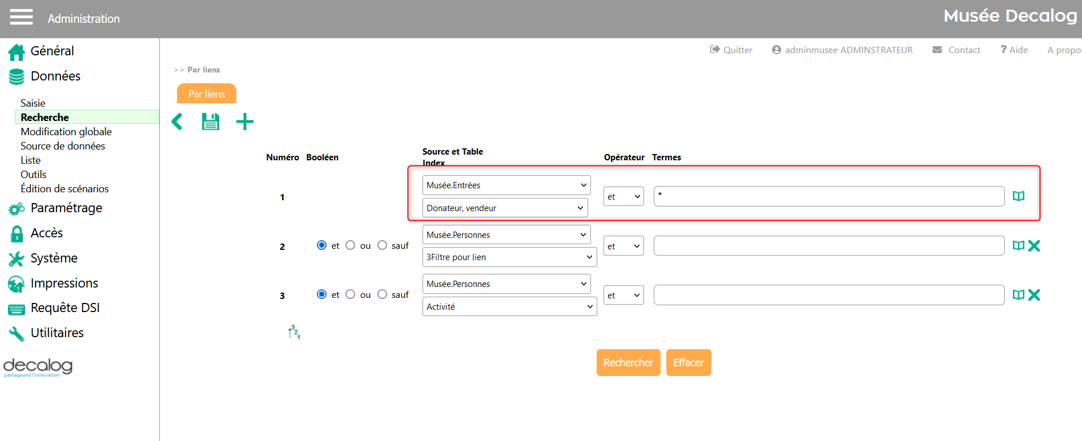Open the Paramétrage menu in sidebar
The height and width of the screenshot is (441, 1082).
click(66, 208)
